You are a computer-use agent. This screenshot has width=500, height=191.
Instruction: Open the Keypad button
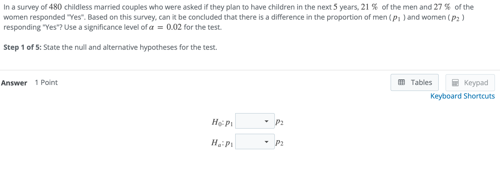[x=470, y=83]
